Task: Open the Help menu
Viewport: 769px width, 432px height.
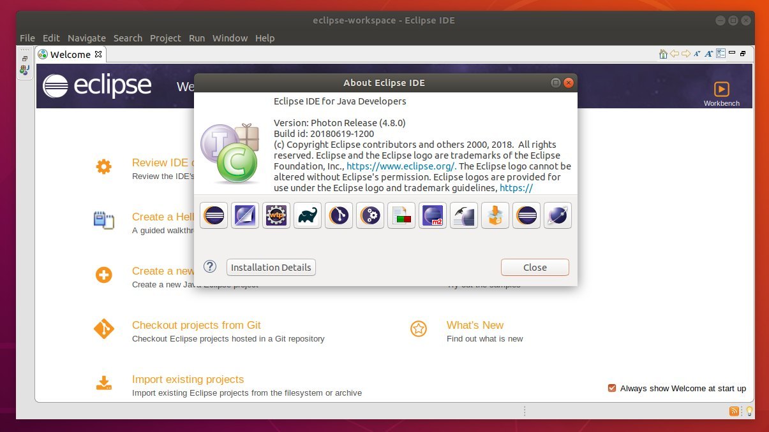Action: pyautogui.click(x=265, y=38)
